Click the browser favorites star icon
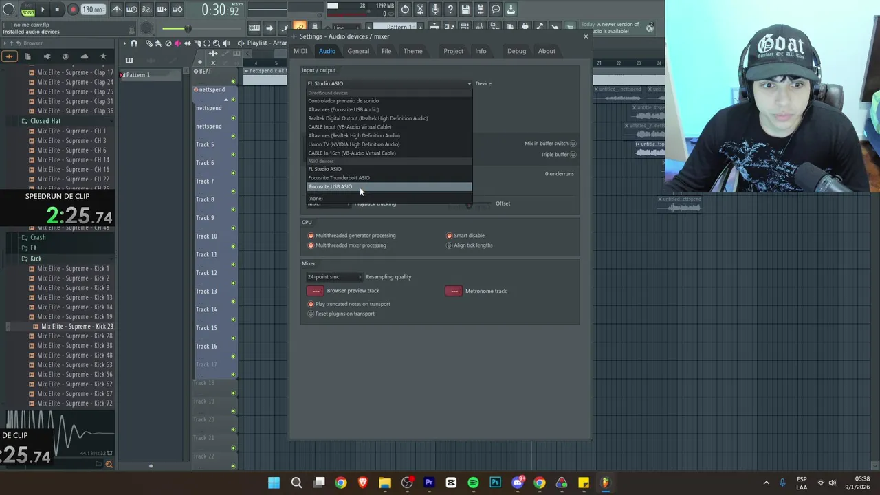The width and height of the screenshot is (880, 495). click(103, 56)
